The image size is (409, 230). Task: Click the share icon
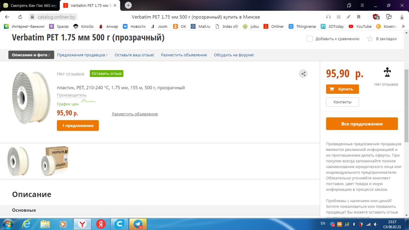click(x=303, y=74)
